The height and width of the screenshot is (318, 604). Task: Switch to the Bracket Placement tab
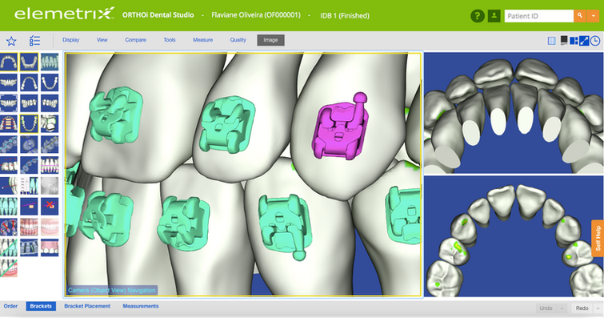tap(87, 306)
